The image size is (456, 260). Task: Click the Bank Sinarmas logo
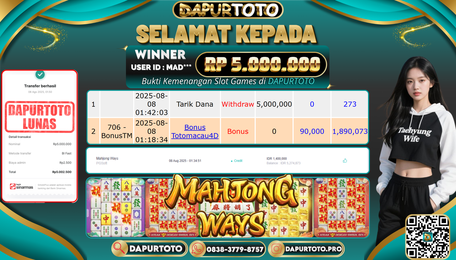coord(21,186)
